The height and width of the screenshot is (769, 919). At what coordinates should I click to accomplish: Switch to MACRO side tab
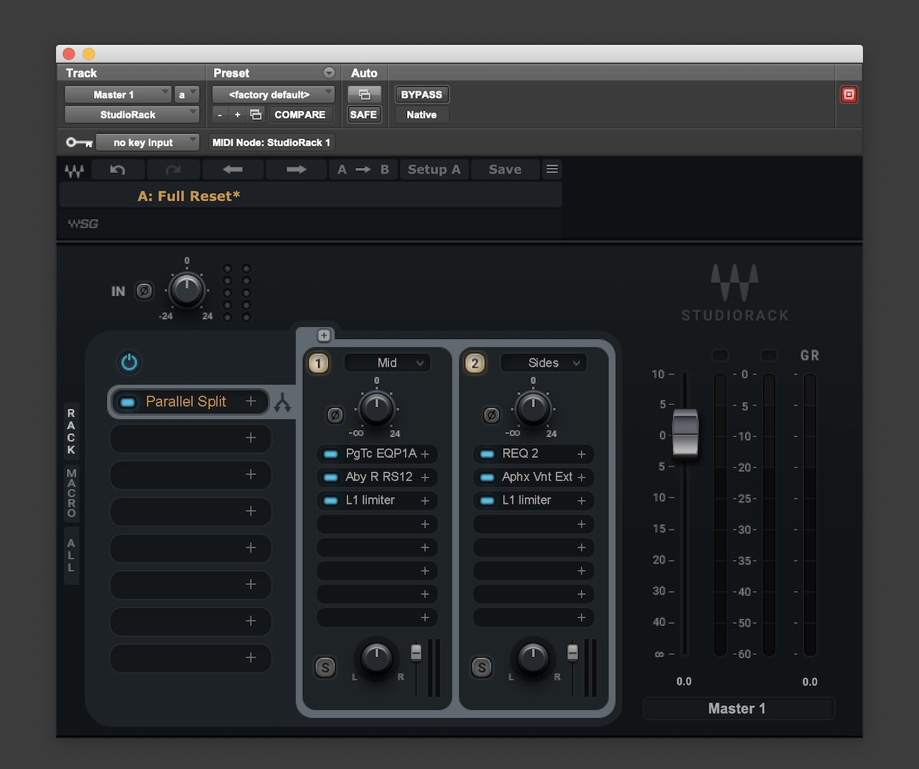(x=71, y=493)
